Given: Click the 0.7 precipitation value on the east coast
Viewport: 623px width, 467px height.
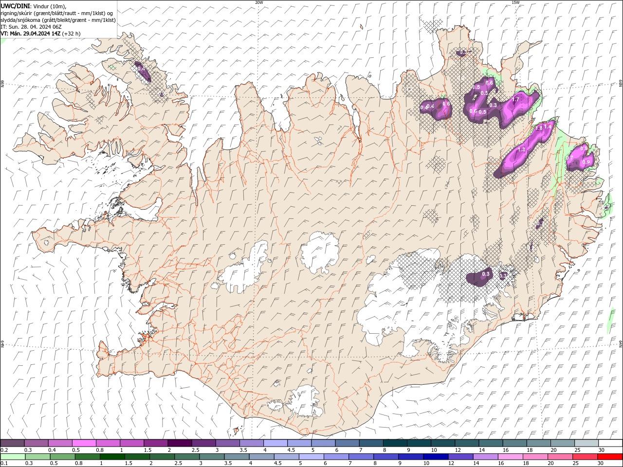Looking at the screenshot, I should click(569, 158).
